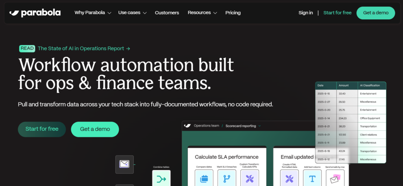Click the Client relations classification cell
The image size is (403, 186).
(x=372, y=134)
